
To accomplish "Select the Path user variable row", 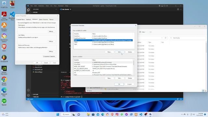I will 103,40.
